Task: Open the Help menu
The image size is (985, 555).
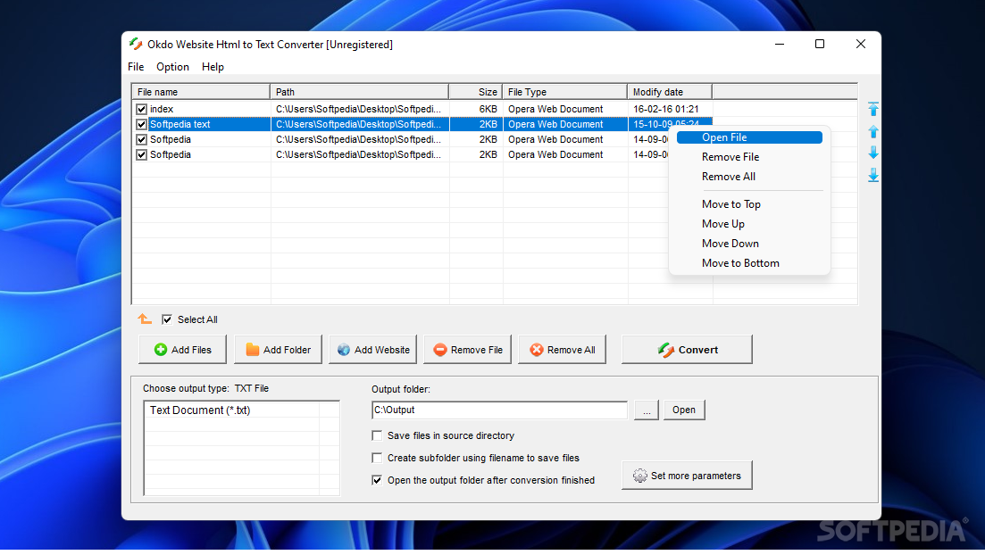Action: point(213,67)
